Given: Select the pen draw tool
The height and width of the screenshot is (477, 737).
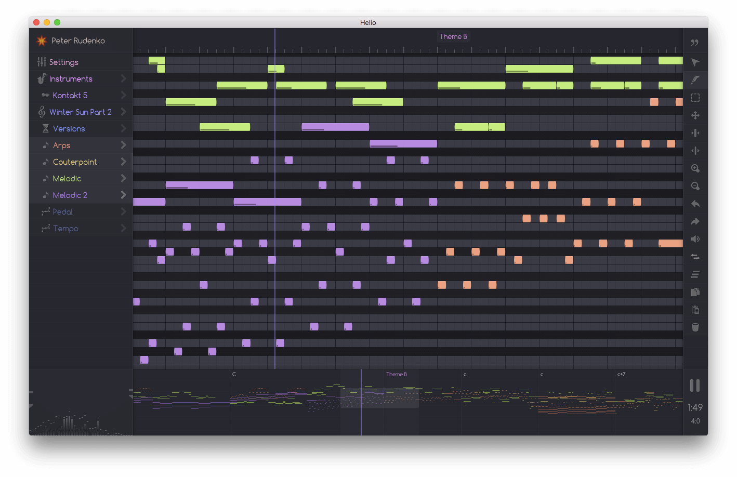Looking at the screenshot, I should click(695, 80).
